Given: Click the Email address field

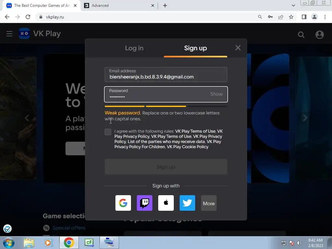Looking at the screenshot, I should [x=166, y=75].
